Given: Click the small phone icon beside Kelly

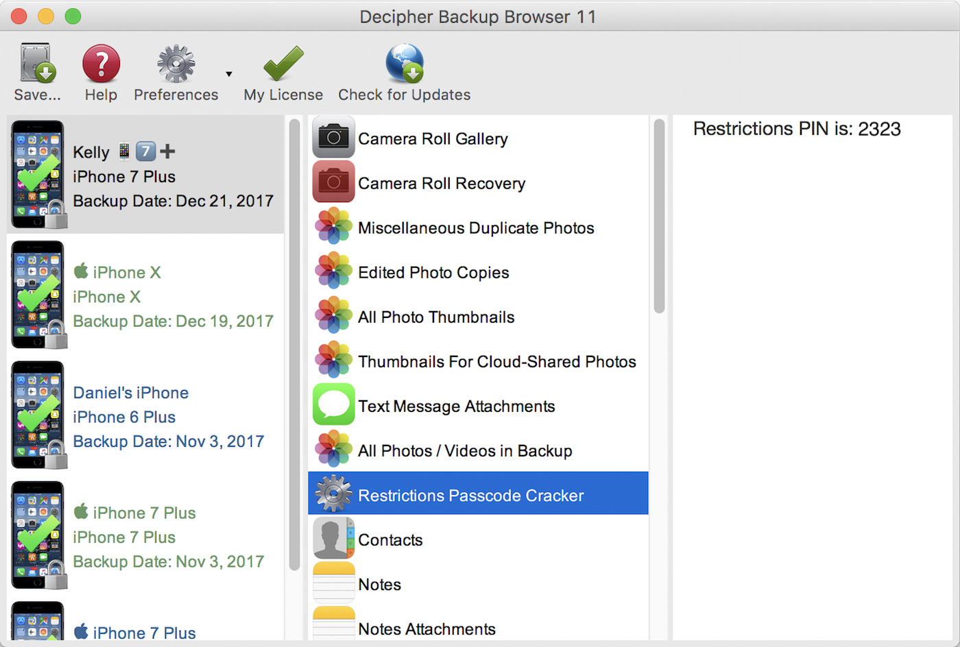Looking at the screenshot, I should (124, 151).
